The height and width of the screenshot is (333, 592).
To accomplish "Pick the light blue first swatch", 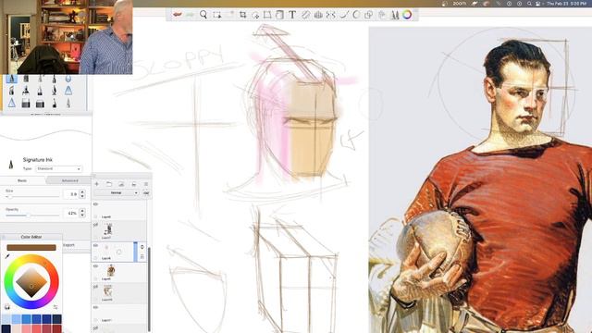I will coord(6,319).
